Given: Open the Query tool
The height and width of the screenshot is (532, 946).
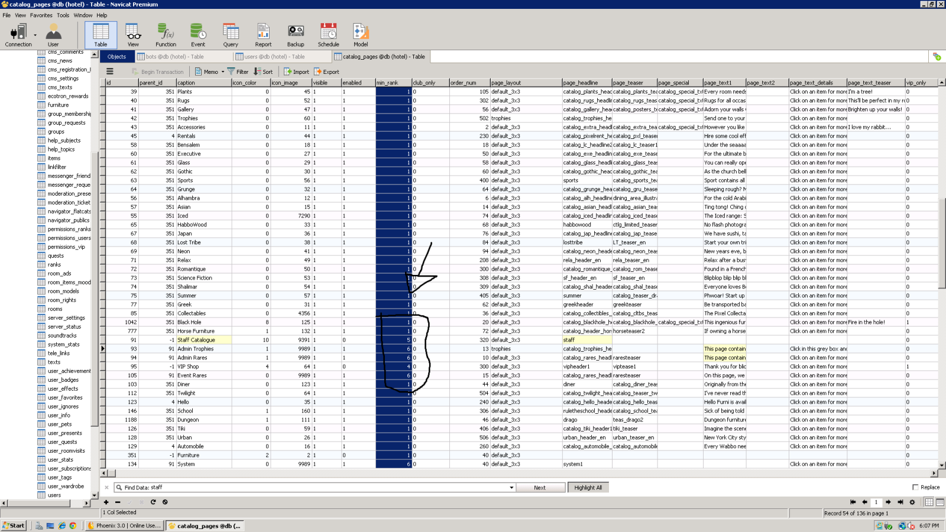Looking at the screenshot, I should click(x=231, y=35).
